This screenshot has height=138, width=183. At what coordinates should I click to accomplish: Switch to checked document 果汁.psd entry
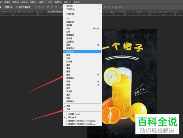click(x=82, y=118)
